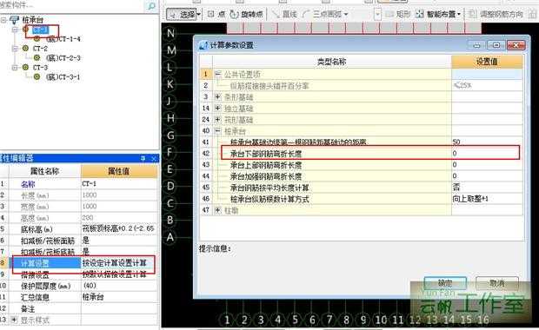This screenshot has width=539, height=330.
Task: Collapse the 桩承台 root tree node
Action: coord(3,20)
